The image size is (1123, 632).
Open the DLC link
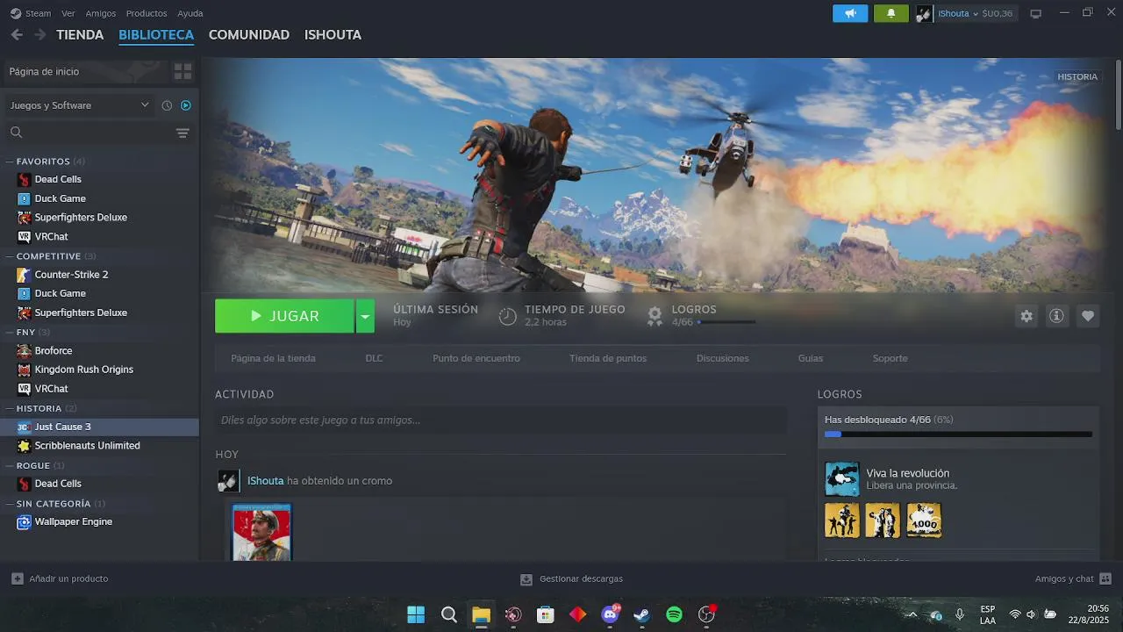click(374, 358)
